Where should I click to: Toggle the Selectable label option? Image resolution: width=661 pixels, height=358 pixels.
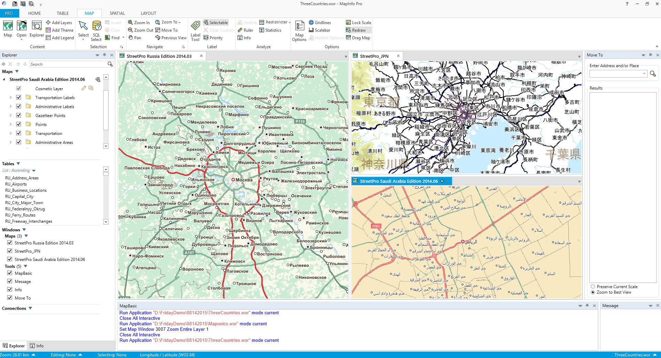click(x=216, y=22)
